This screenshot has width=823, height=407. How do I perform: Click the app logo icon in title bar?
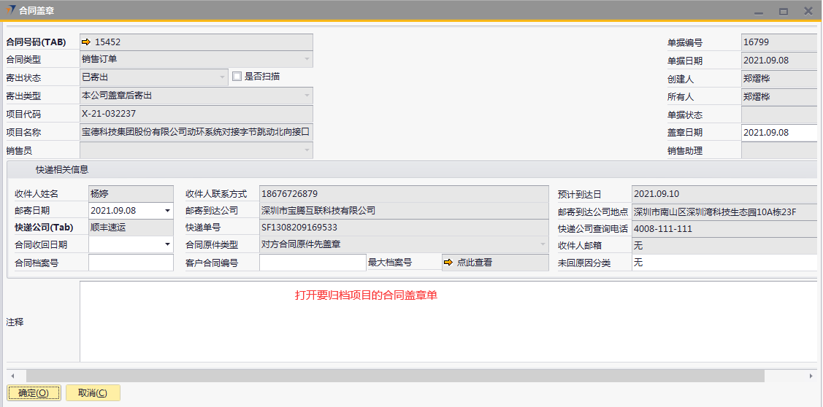[10, 10]
